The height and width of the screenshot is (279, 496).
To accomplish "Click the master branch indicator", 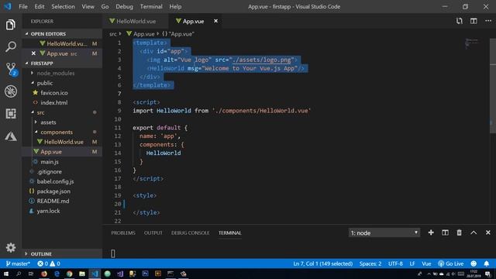I will pos(18,263).
